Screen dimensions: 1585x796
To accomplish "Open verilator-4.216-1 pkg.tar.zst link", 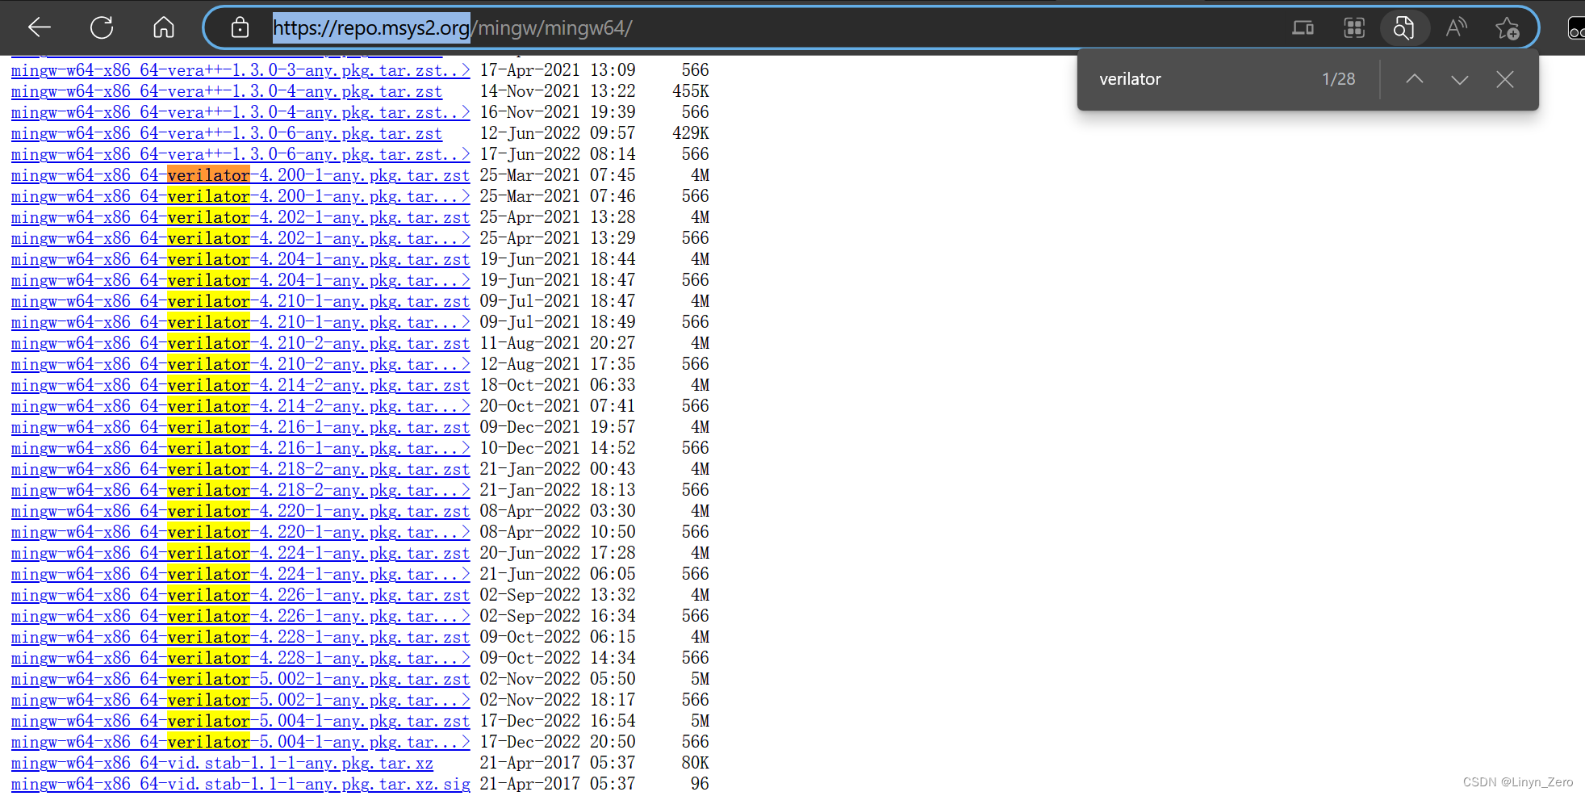I will point(240,427).
